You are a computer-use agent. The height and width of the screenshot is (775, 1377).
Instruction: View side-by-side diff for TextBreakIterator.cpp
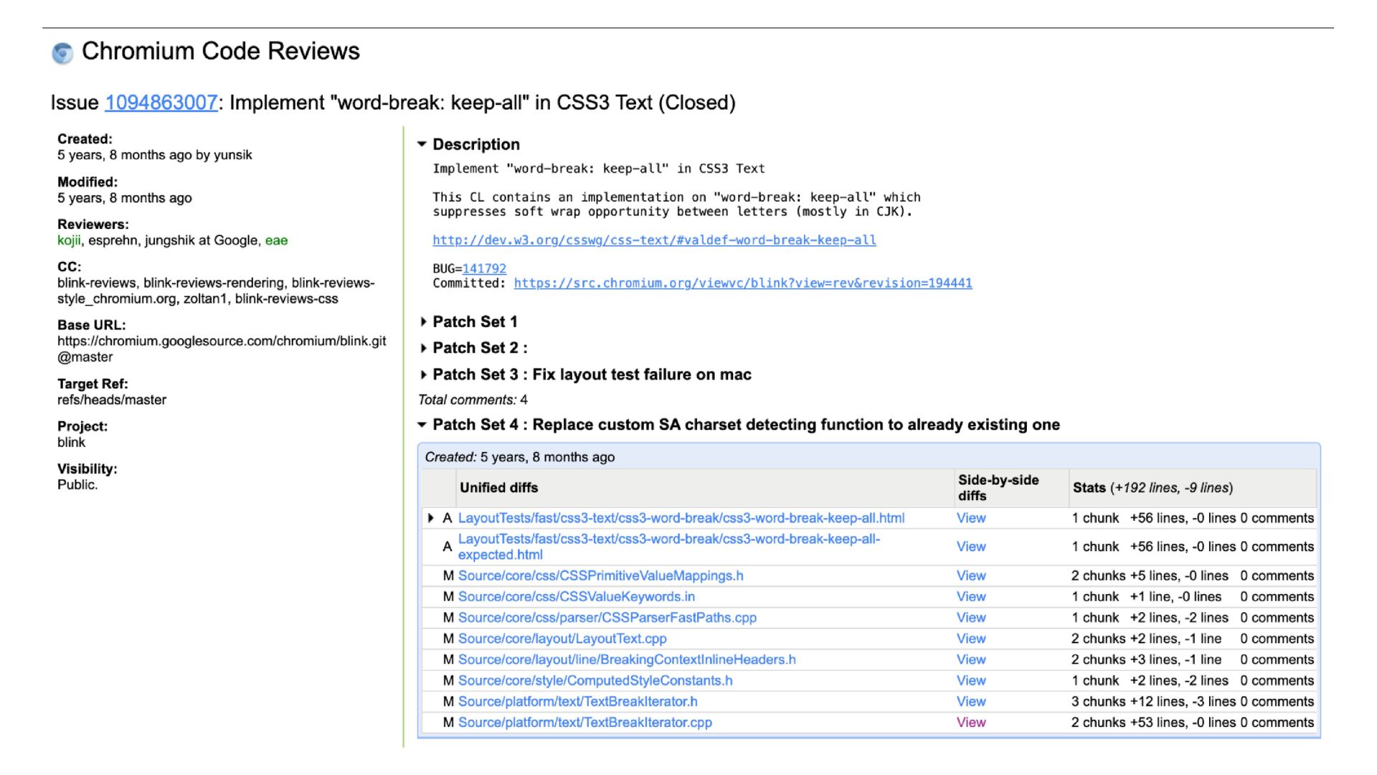[971, 723]
